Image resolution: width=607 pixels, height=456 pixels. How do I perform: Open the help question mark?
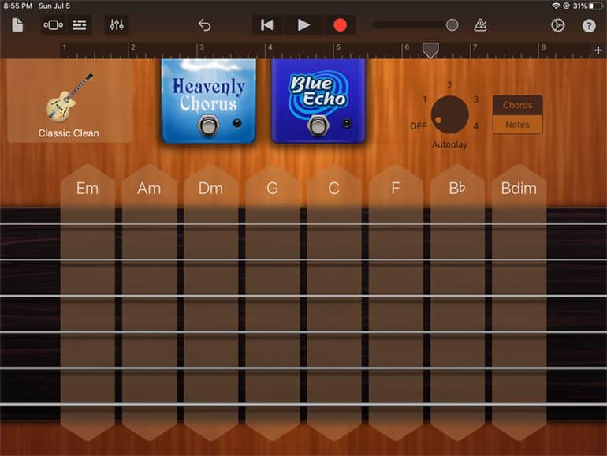pyautogui.click(x=589, y=25)
